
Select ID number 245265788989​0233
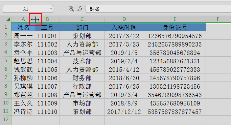(175, 44)
